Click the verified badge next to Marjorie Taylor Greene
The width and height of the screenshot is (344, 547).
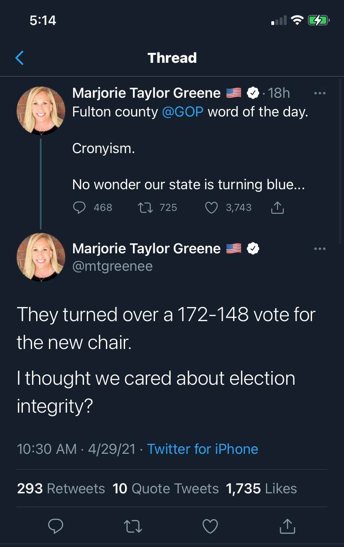[253, 93]
